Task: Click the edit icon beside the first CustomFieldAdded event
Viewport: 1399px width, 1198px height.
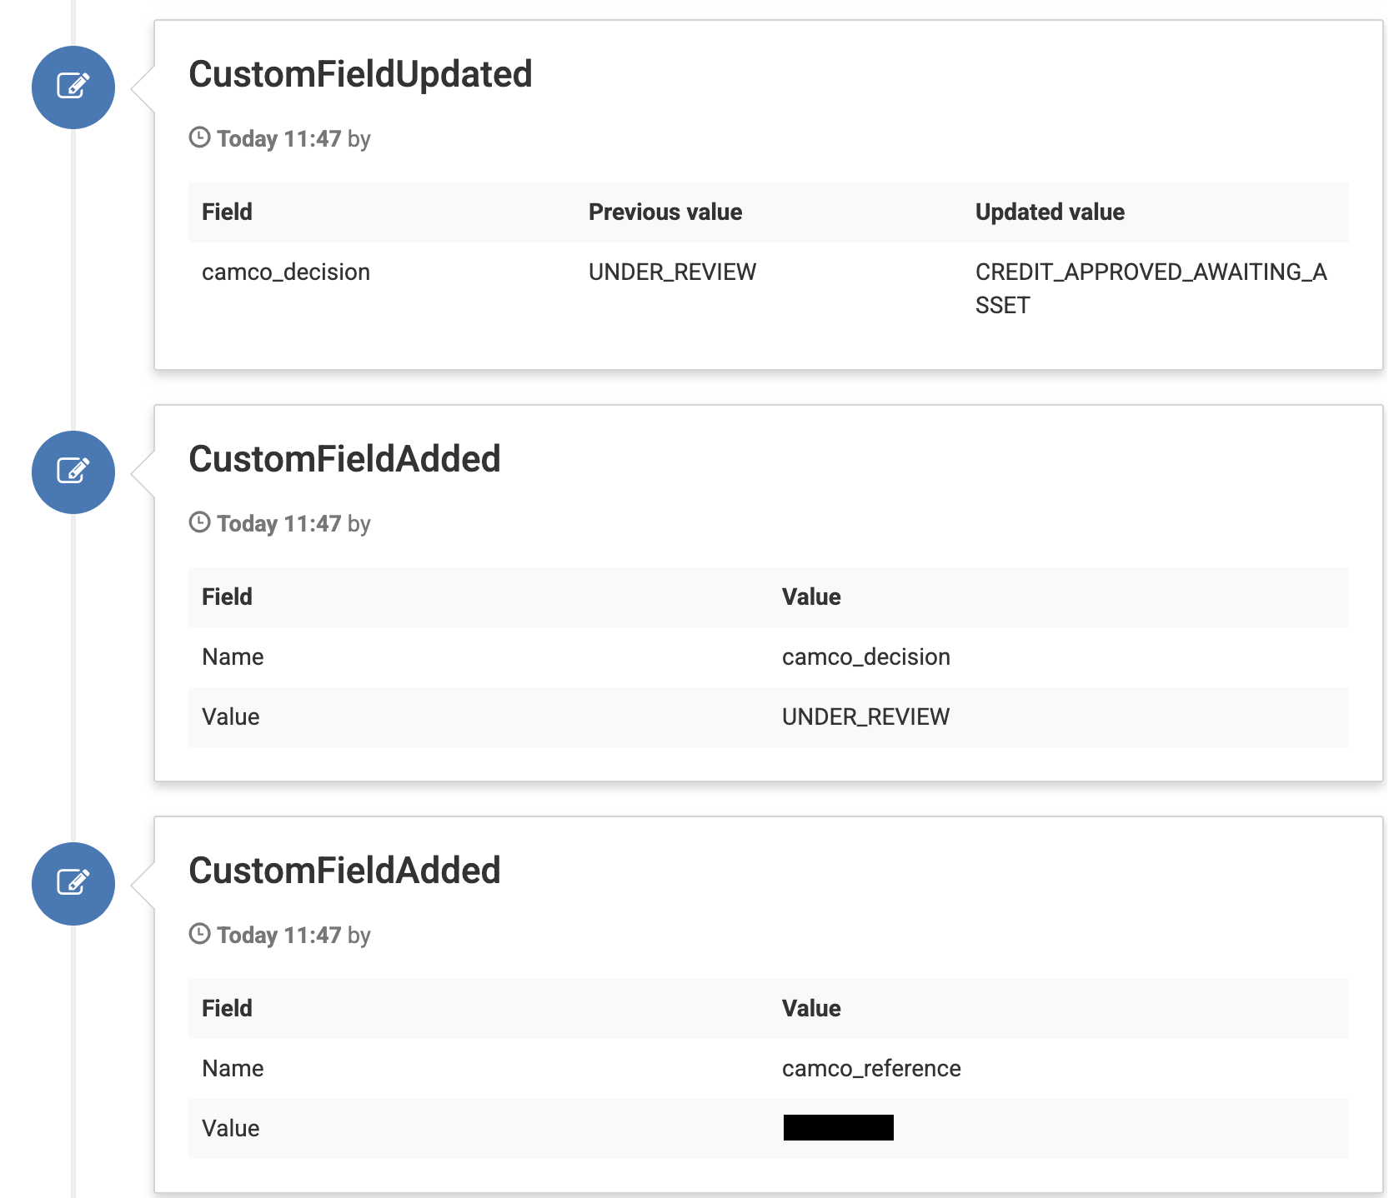Action: (73, 472)
